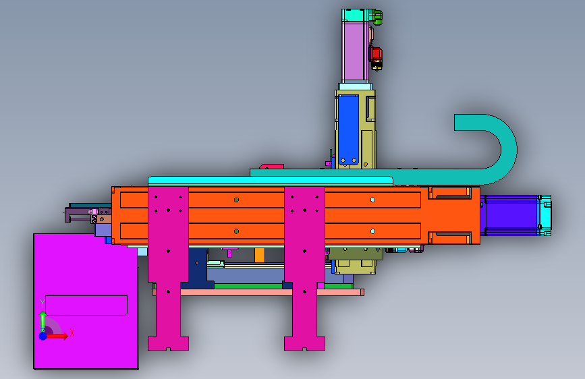The height and width of the screenshot is (379, 585).
Task: Click the cyan end cap of the horizontal motor
Action: [x=545, y=216]
